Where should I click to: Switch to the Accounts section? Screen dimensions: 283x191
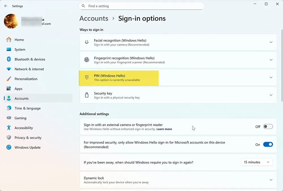point(22,98)
